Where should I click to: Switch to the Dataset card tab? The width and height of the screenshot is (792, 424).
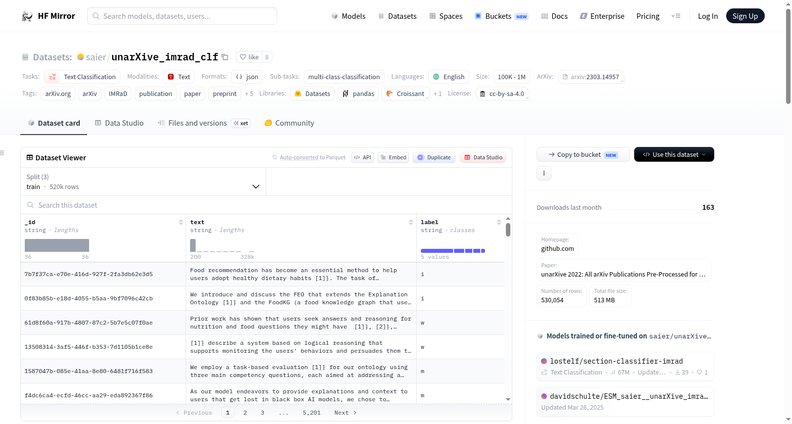(54, 123)
